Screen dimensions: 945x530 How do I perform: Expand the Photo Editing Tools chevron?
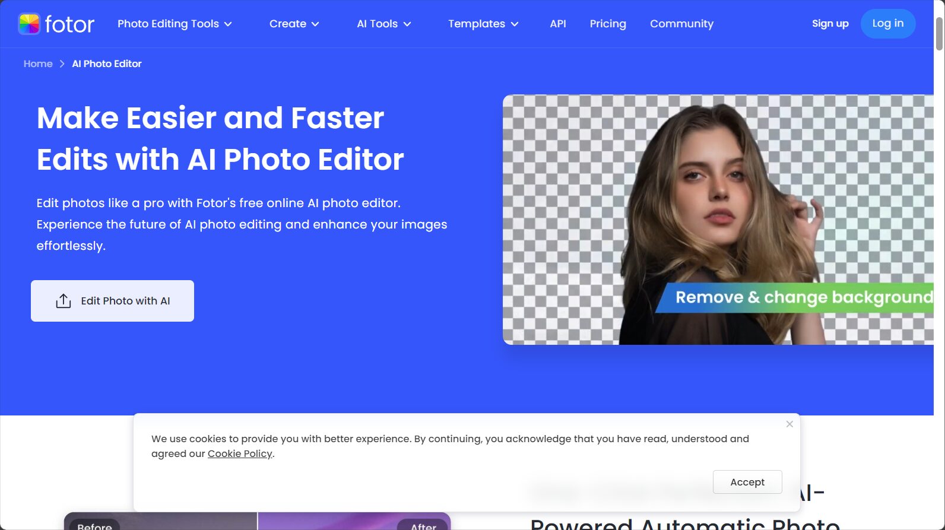pos(228,24)
